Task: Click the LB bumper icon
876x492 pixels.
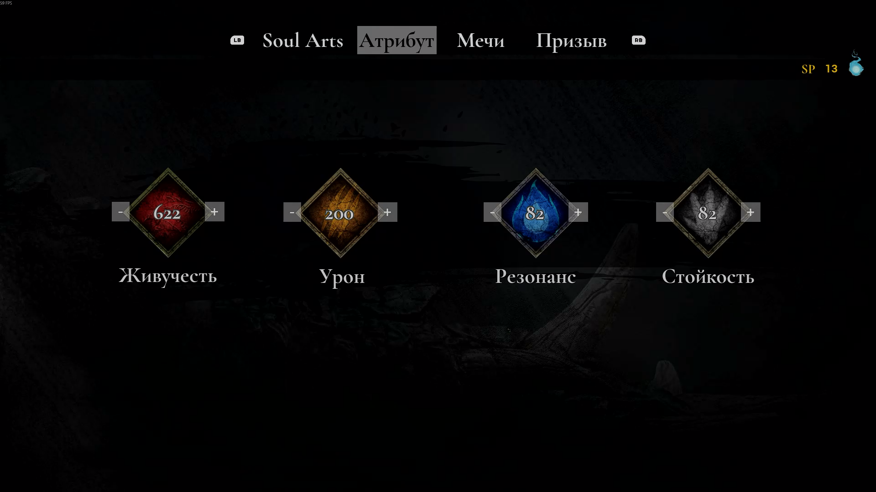Action: tap(237, 40)
